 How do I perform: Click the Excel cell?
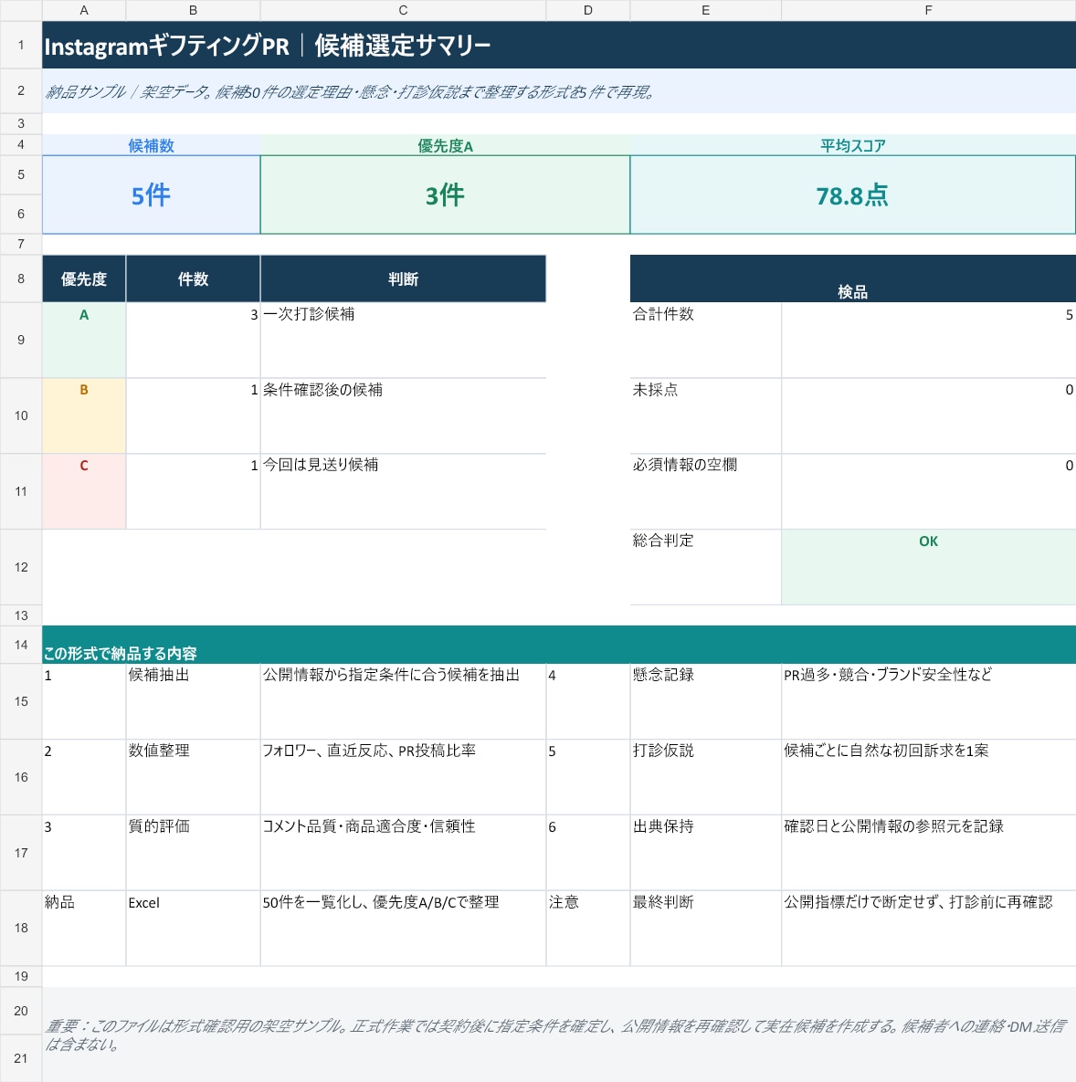(x=193, y=929)
